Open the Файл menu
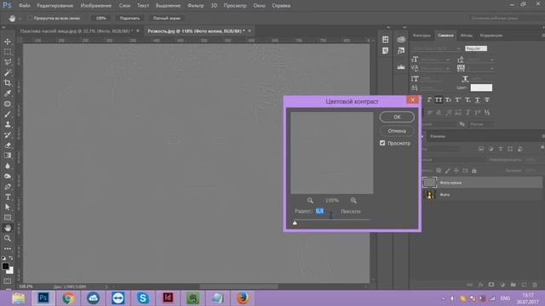This screenshot has width=545, height=306. (x=25, y=6)
